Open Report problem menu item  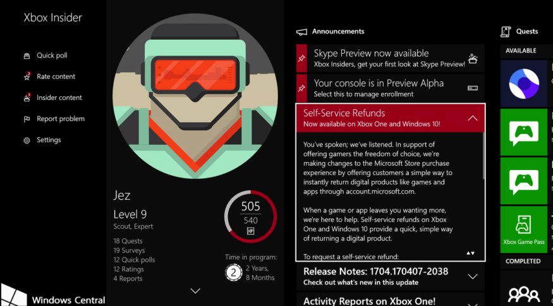[61, 119]
